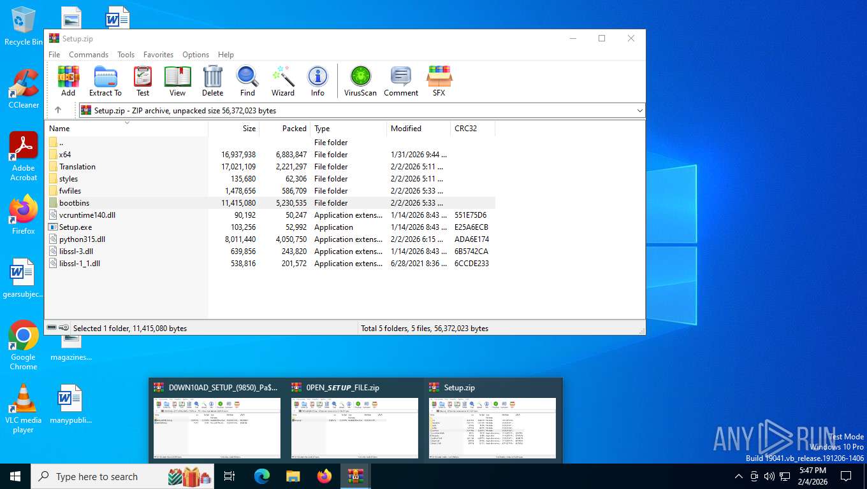The image size is (867, 489).
Task: Open File Explorer from taskbar
Action: (293, 476)
